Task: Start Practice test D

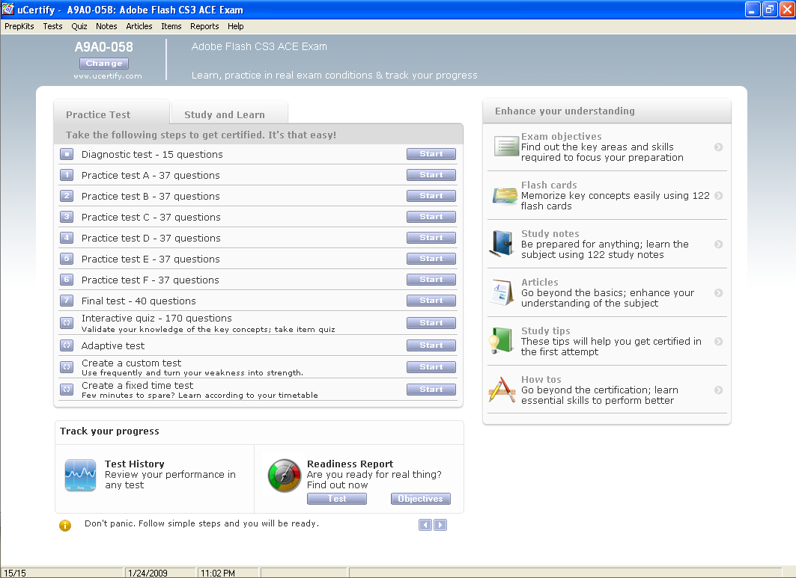Action: point(431,238)
